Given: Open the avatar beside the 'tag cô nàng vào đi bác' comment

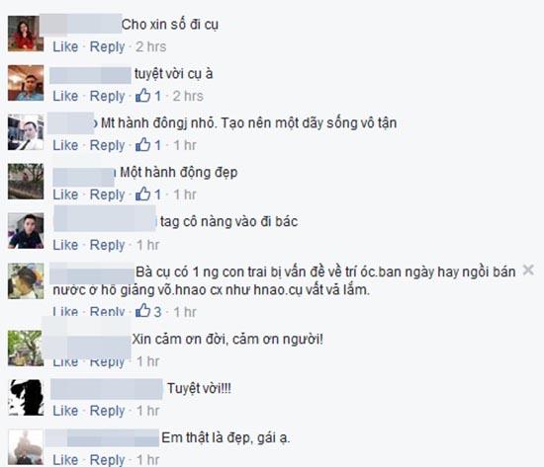Looking at the screenshot, I should point(26,231).
